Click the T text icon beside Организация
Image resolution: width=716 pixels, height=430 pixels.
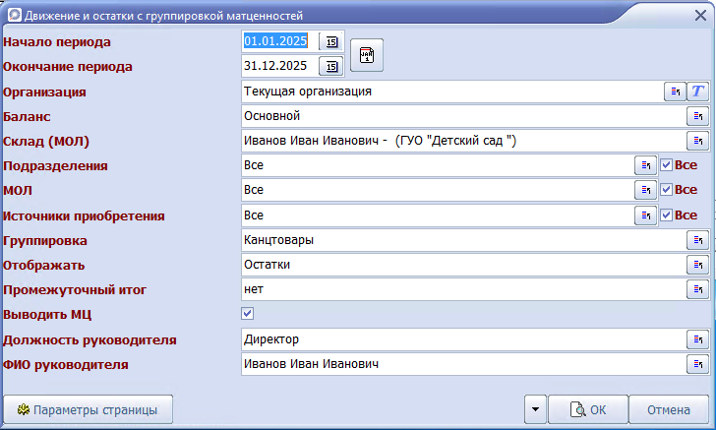[697, 92]
